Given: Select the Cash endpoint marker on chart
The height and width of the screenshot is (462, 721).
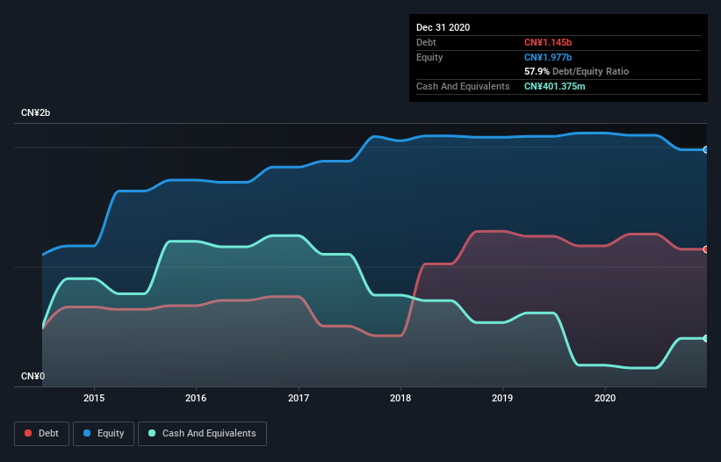Looking at the screenshot, I should click(x=706, y=338).
